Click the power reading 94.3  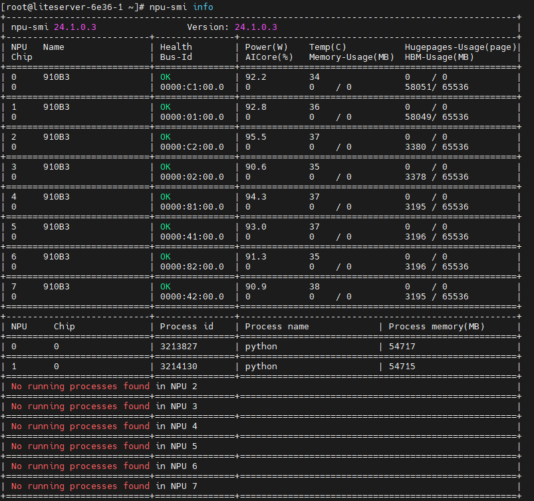[255, 197]
